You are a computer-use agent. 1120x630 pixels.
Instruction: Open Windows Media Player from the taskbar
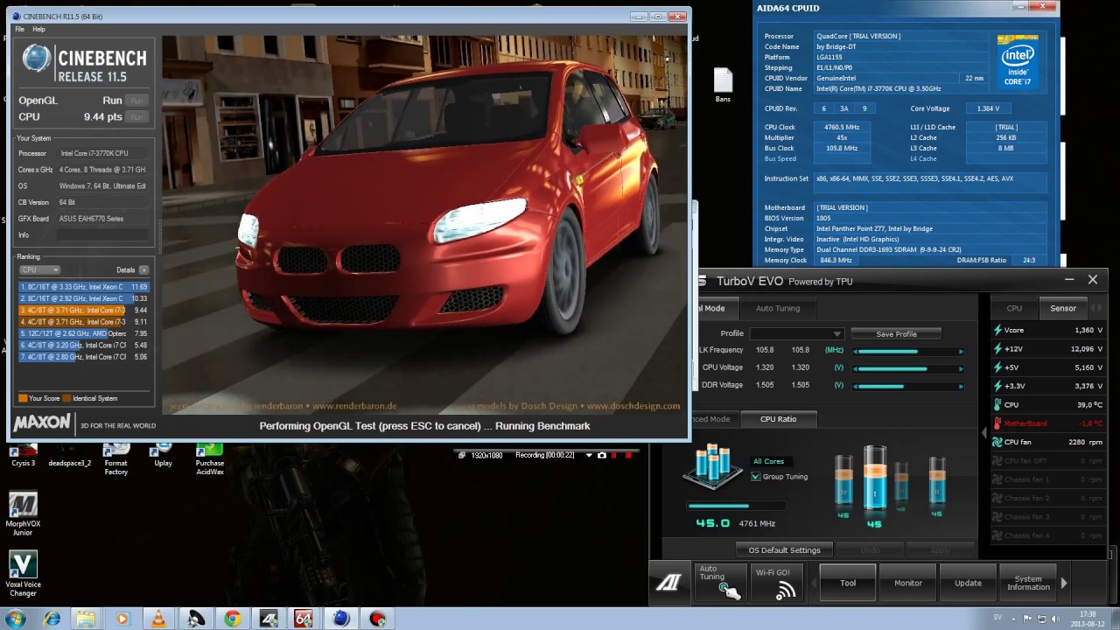(x=122, y=619)
